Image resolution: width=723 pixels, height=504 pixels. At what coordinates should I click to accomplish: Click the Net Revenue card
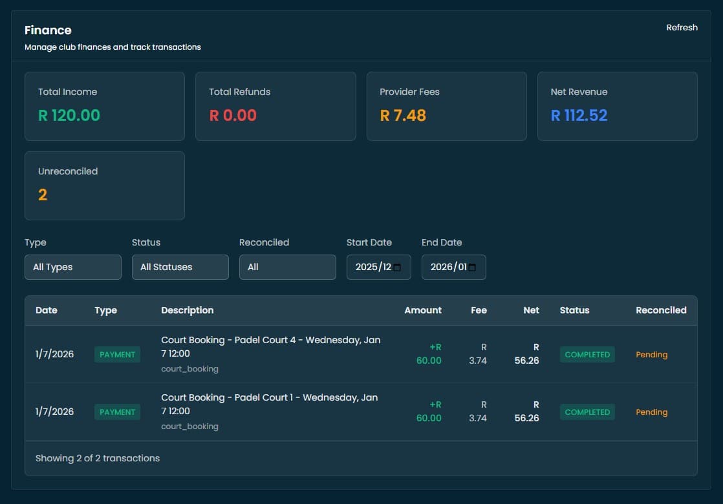[617, 106]
